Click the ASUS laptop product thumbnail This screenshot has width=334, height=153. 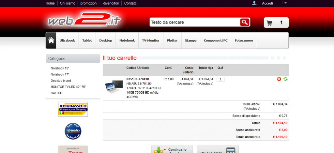click(x=114, y=87)
